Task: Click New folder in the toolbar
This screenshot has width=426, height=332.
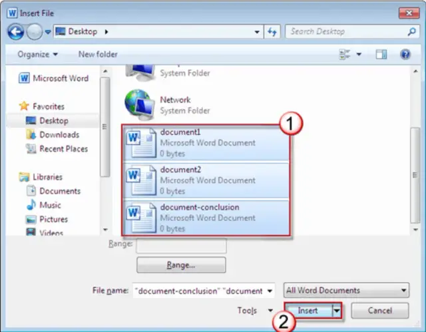Action: 98,55
